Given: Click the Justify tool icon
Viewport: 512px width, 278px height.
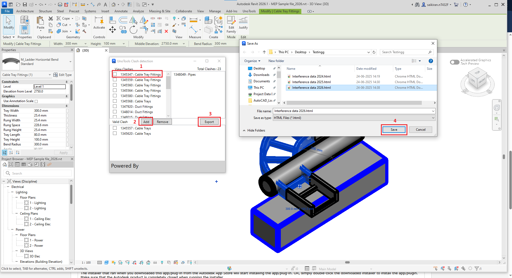Looking at the screenshot, I should point(243,22).
